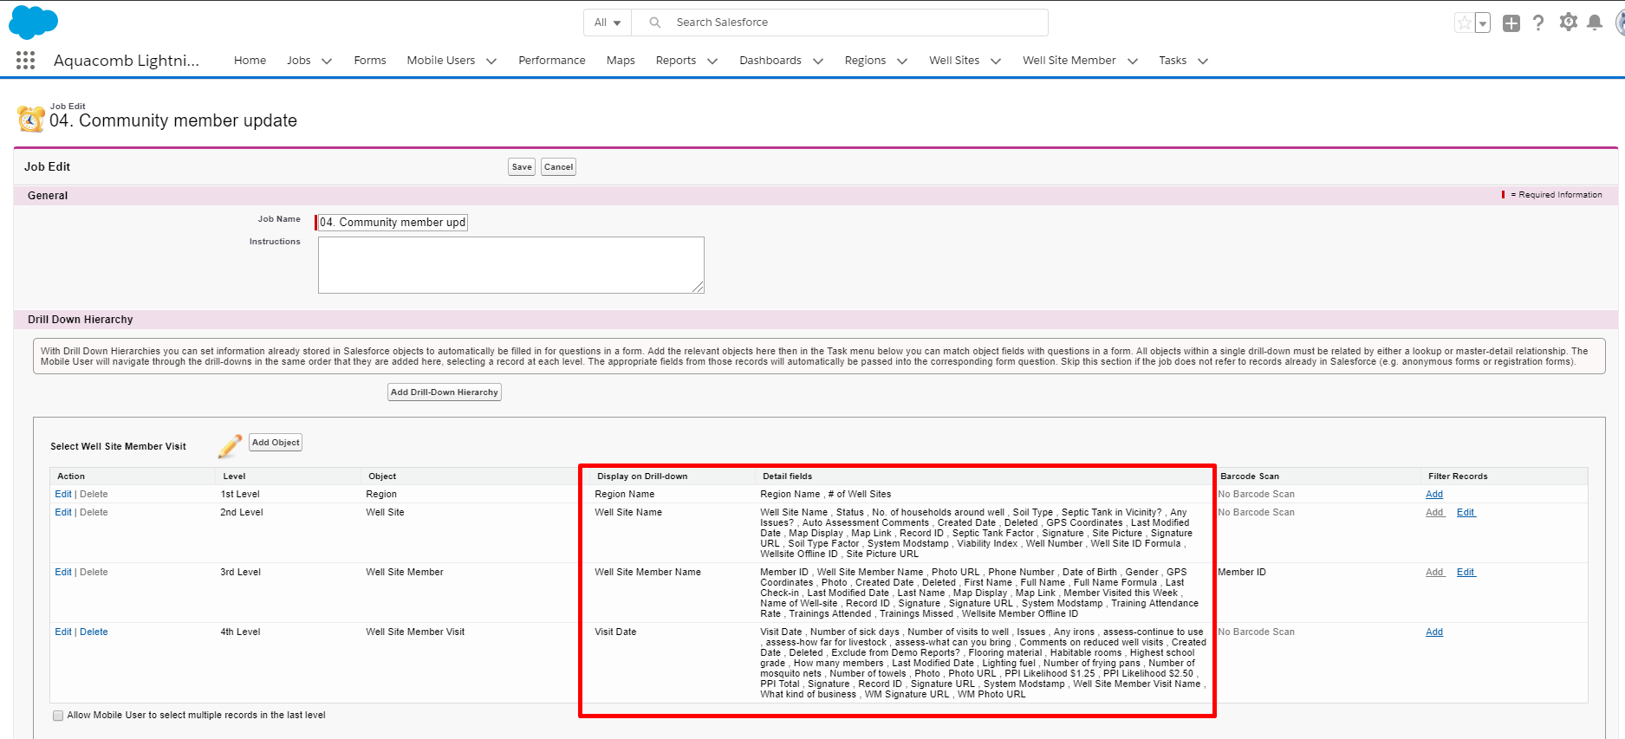The width and height of the screenshot is (1625, 739).
Task: Open the Maps tab
Action: tap(621, 60)
